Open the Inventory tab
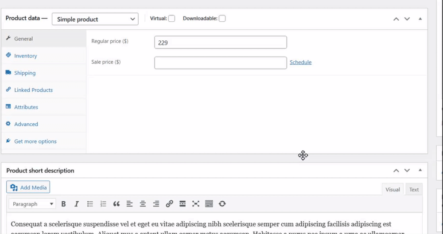443x234 pixels. pyautogui.click(x=44, y=56)
